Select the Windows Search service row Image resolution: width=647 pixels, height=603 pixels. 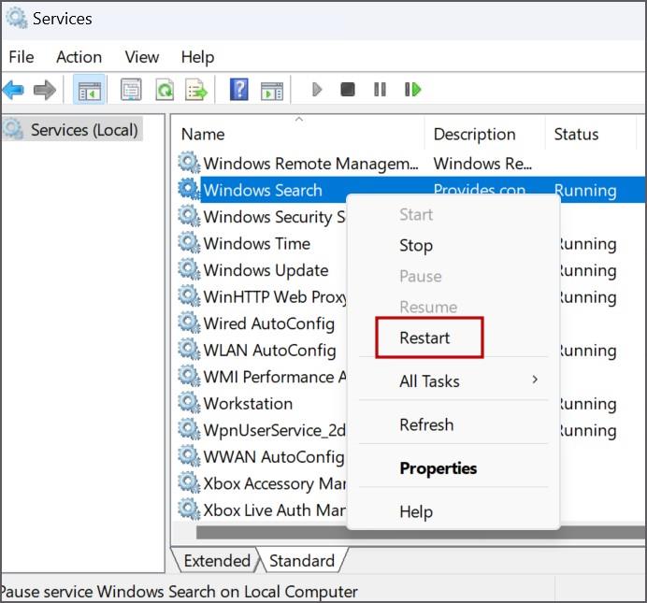pos(423,190)
